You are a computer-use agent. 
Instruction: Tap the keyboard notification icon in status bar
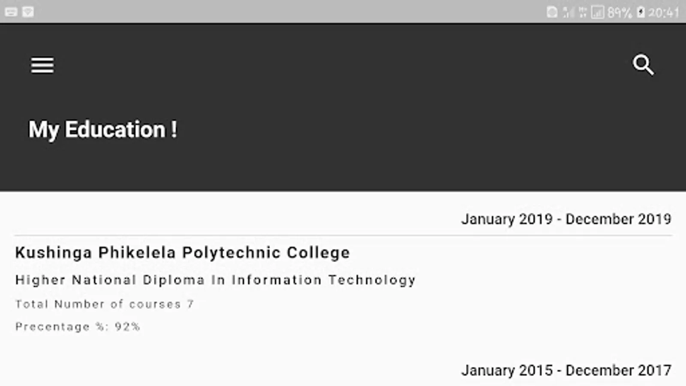click(11, 12)
